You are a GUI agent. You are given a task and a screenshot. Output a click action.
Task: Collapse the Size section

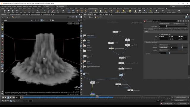point(145,32)
